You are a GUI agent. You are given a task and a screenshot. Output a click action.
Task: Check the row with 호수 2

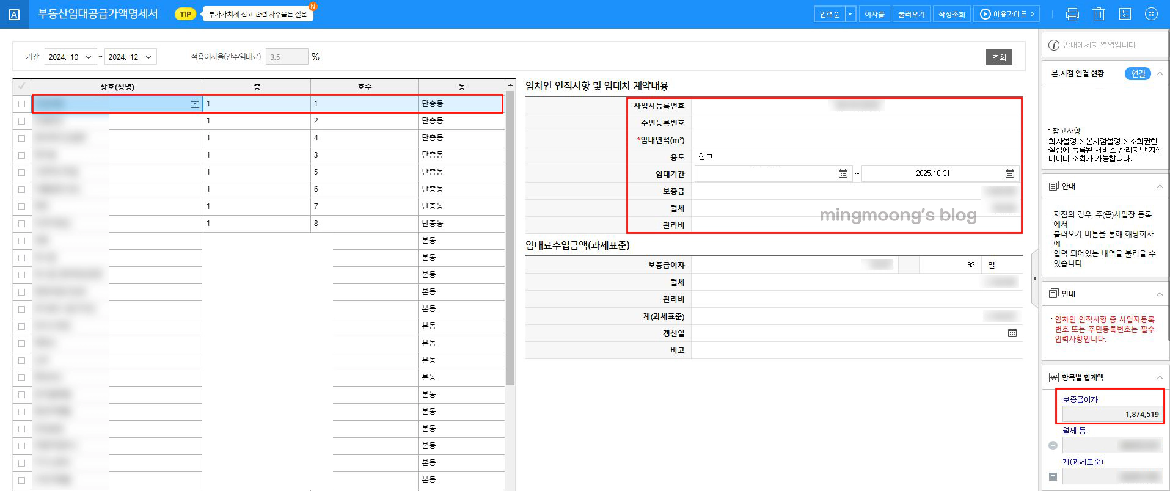pos(21,121)
